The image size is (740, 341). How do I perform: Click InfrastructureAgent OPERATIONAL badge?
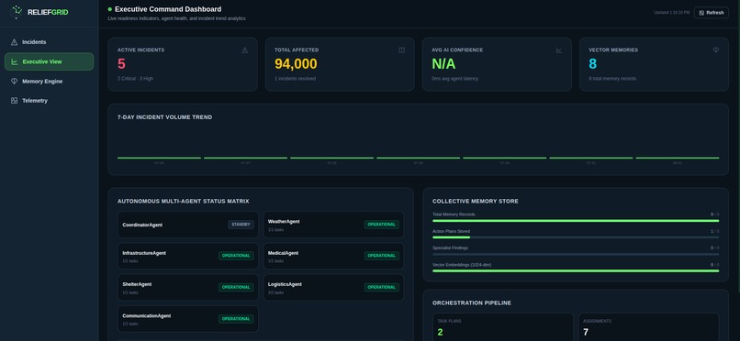pyautogui.click(x=236, y=256)
